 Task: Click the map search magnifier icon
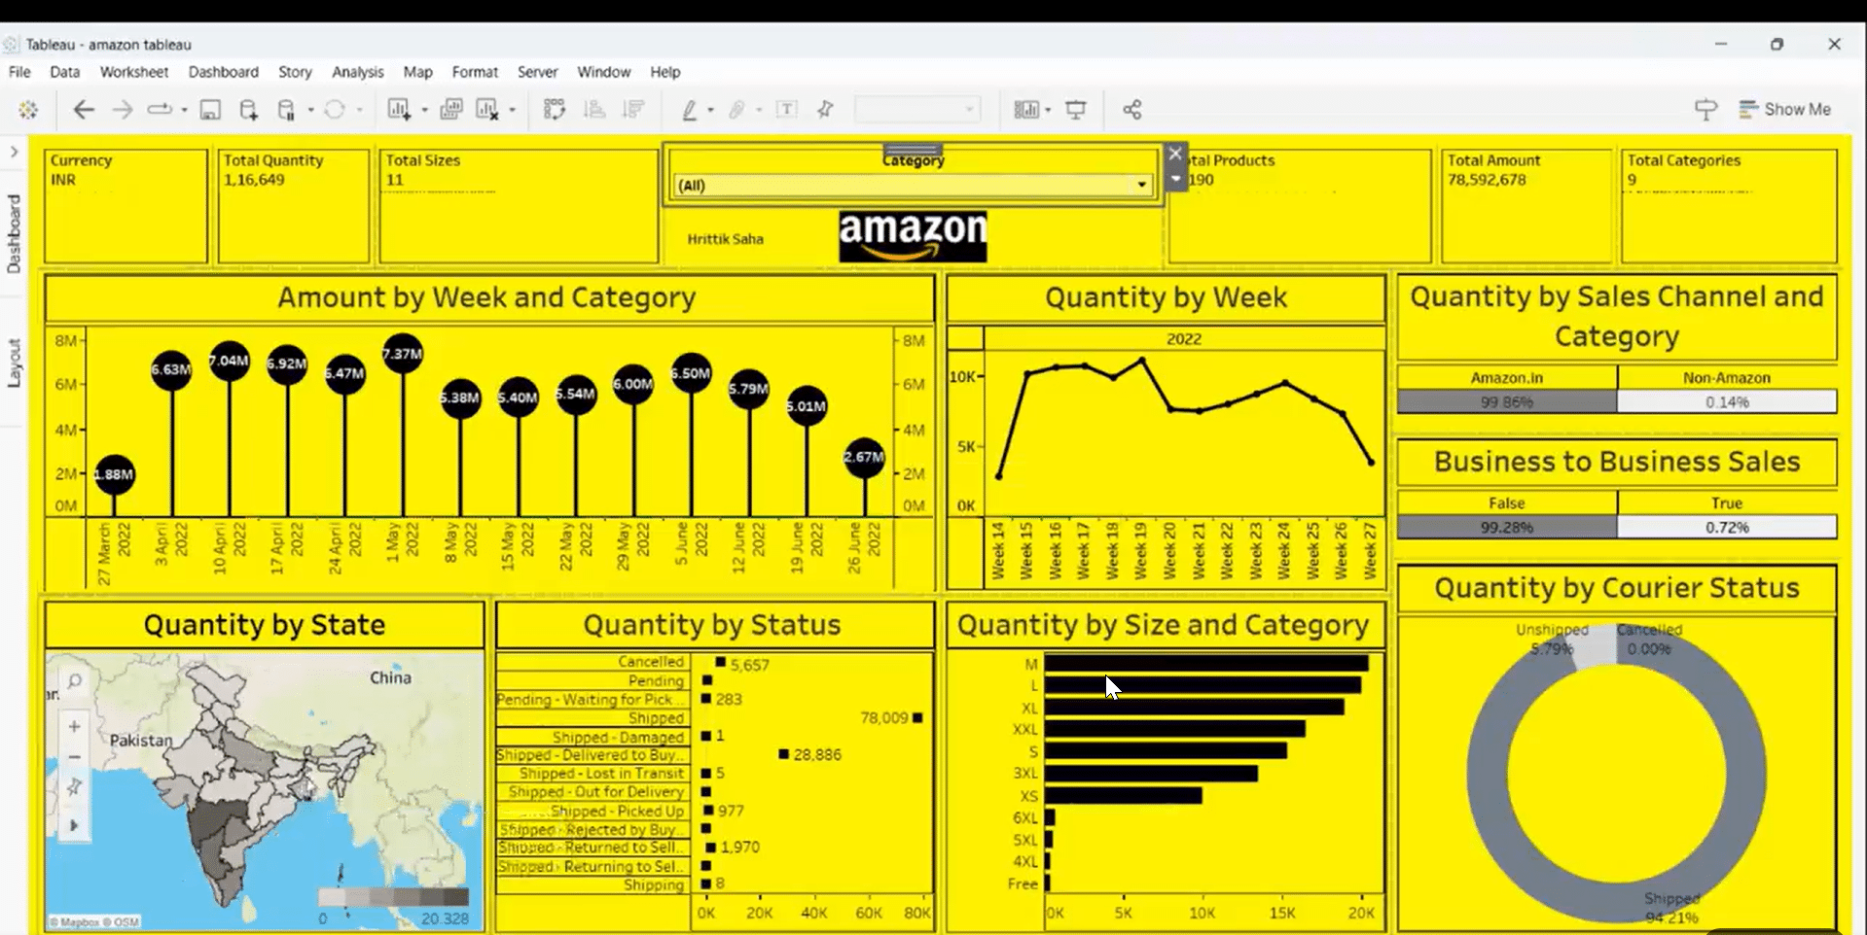pos(75,681)
